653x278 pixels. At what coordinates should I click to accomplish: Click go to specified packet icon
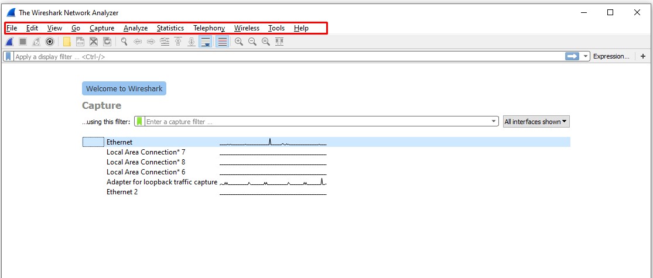click(x=165, y=42)
